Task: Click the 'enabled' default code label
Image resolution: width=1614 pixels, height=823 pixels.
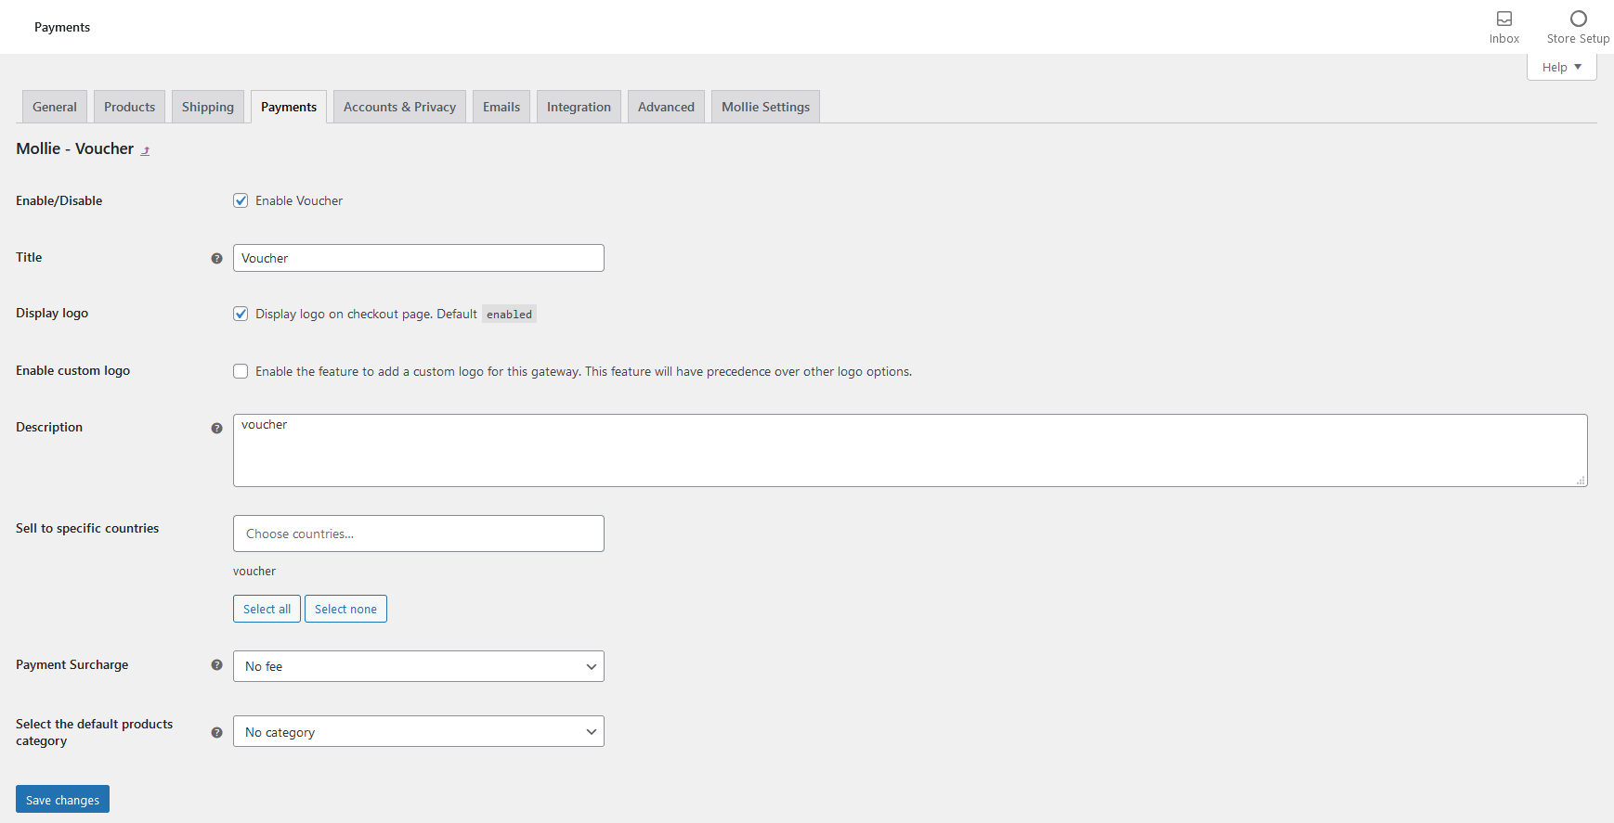Action: tap(509, 315)
